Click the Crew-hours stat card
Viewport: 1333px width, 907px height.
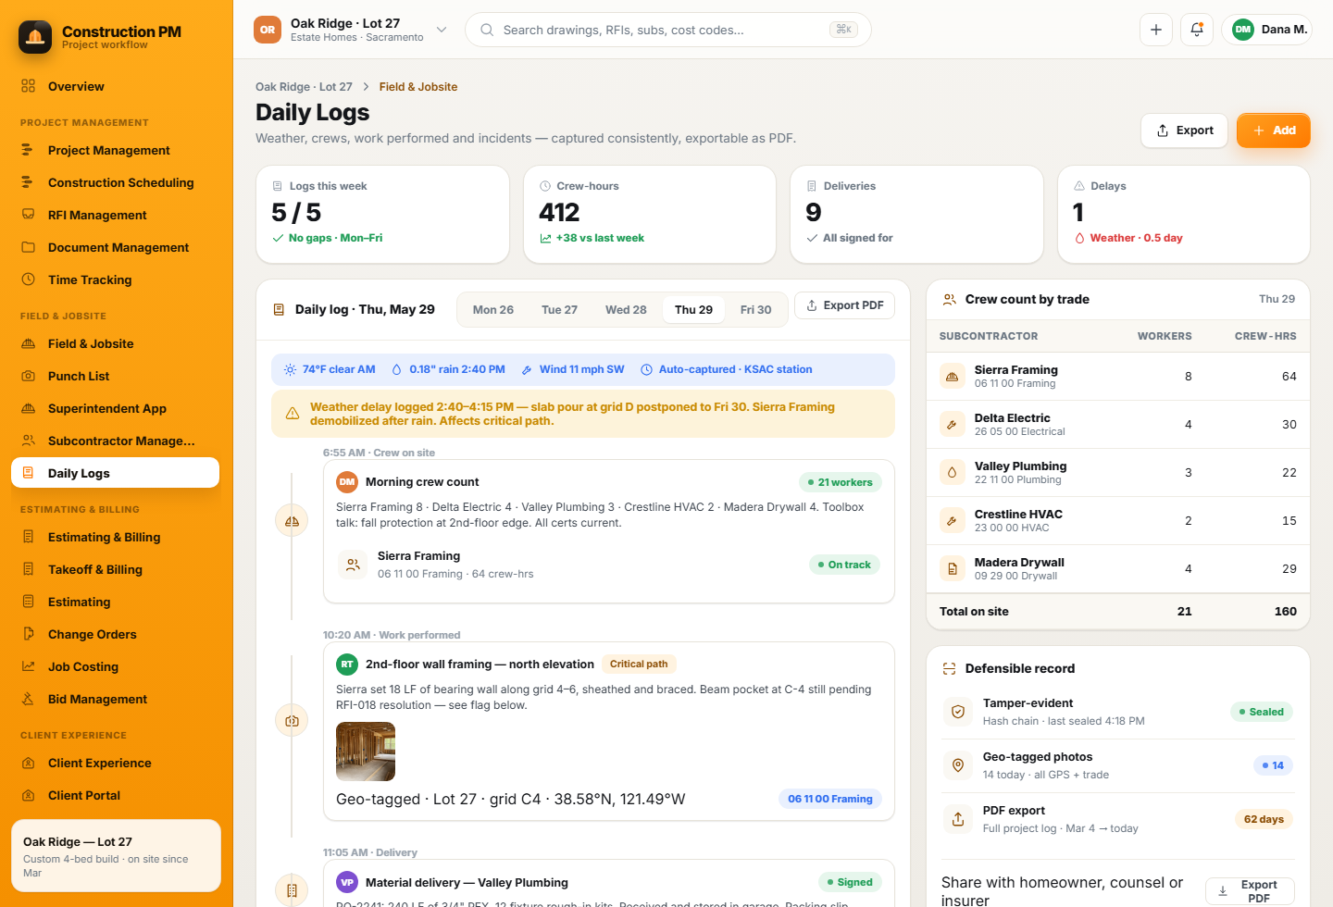click(650, 215)
